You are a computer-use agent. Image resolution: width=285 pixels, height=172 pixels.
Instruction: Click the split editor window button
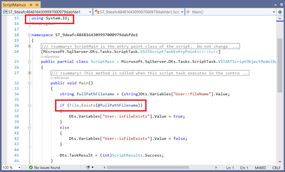[280, 12]
